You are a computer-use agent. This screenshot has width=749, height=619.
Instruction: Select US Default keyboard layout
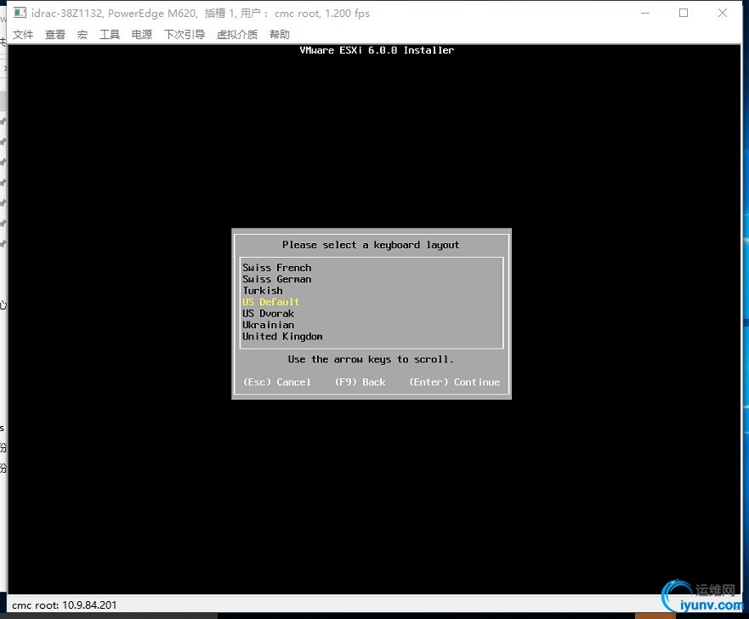point(372,303)
